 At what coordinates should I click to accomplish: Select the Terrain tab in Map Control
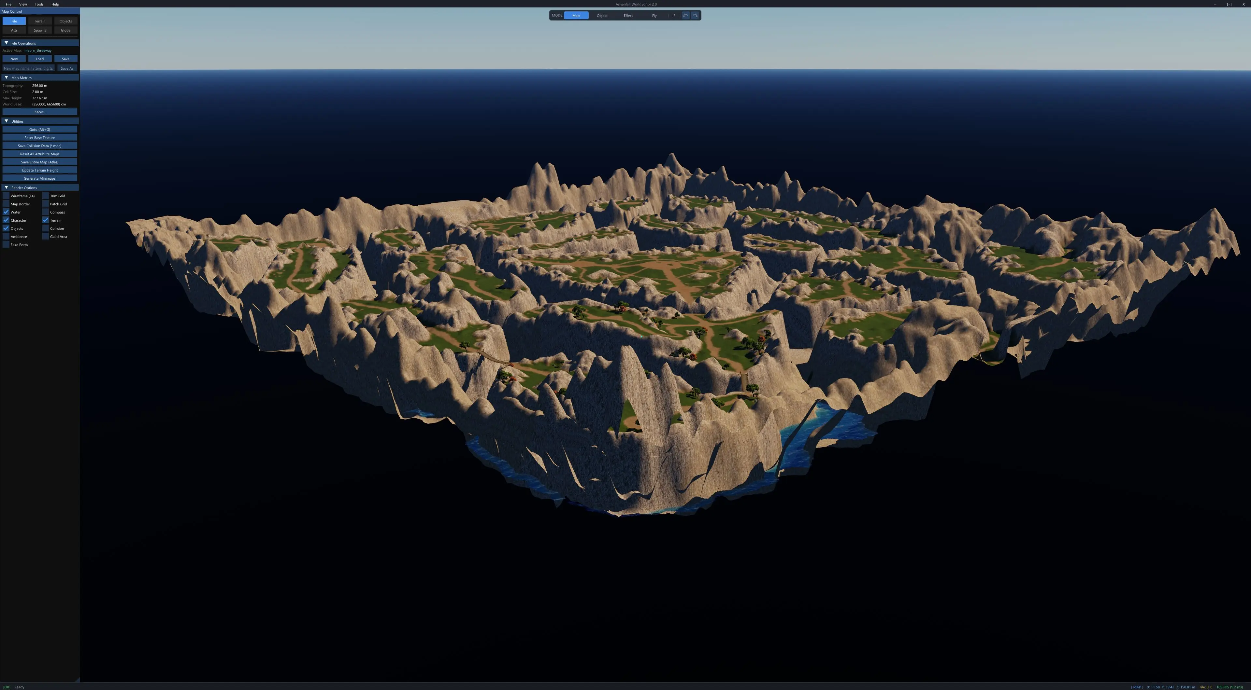pos(40,21)
